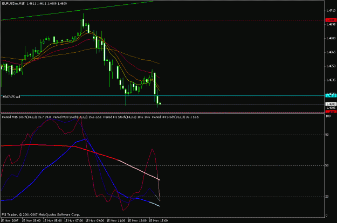Click the 1.4680 price axis label
The width and height of the screenshot is (337, 223).
point(331,38)
